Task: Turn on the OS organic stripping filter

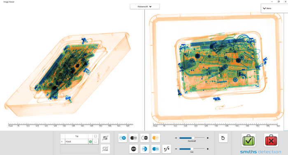Action: (156, 149)
